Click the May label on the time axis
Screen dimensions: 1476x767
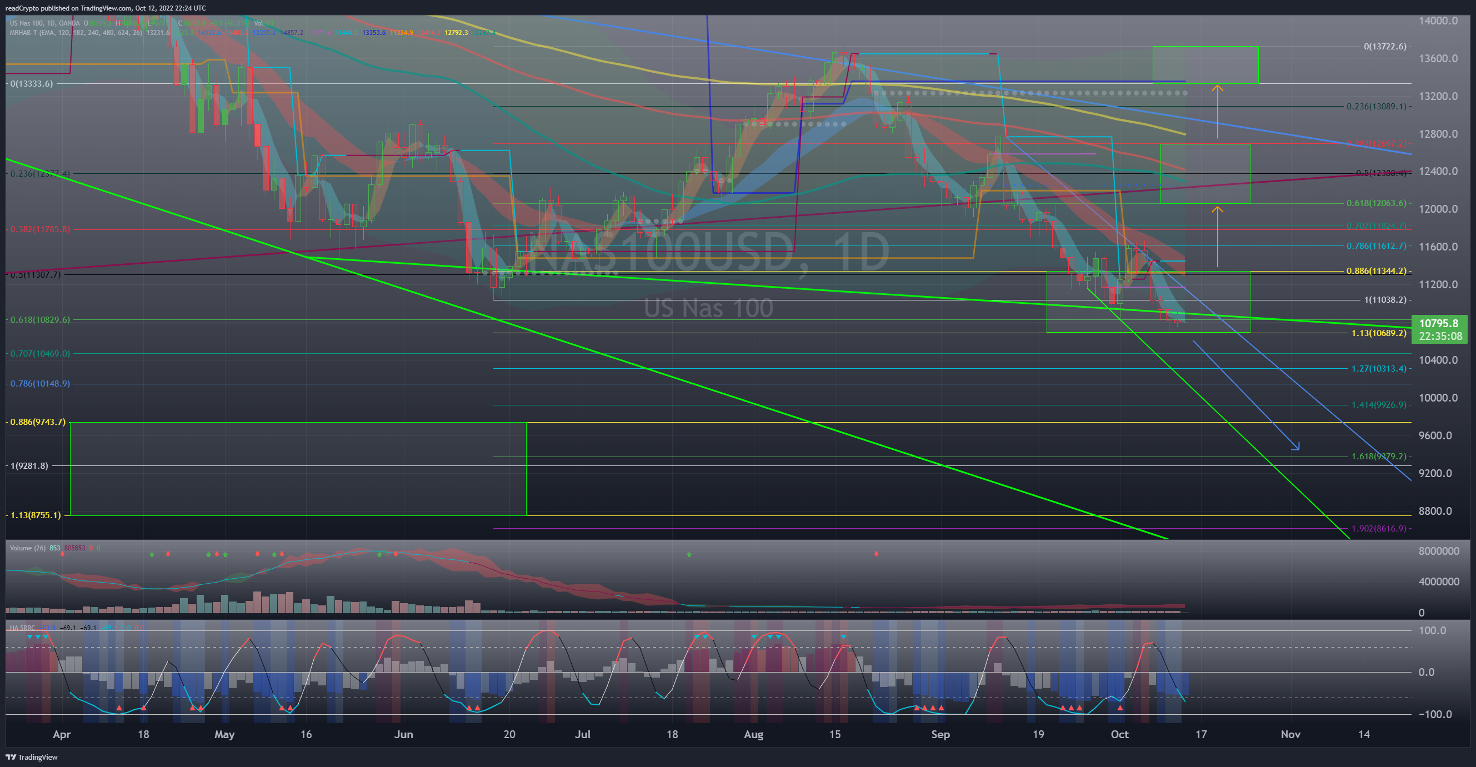tap(224, 734)
